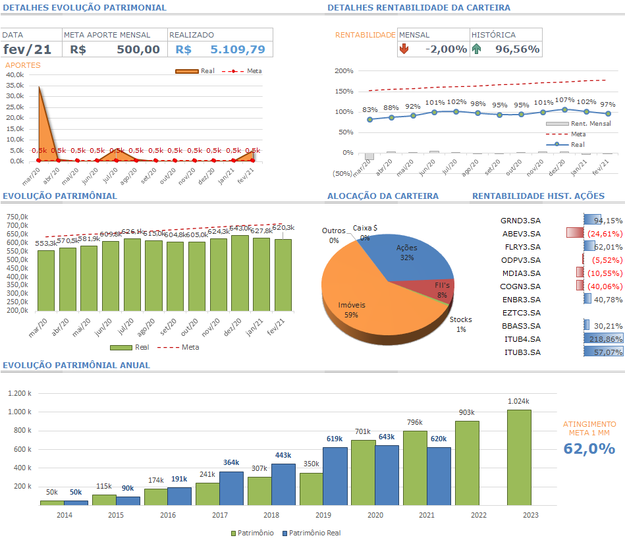Click the green Patrimônio legend square

tap(234, 533)
